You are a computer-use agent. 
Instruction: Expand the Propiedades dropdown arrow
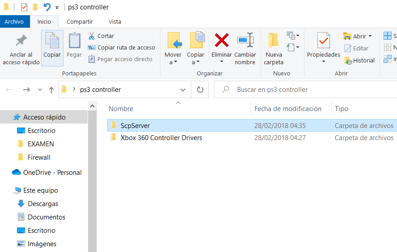(324, 62)
